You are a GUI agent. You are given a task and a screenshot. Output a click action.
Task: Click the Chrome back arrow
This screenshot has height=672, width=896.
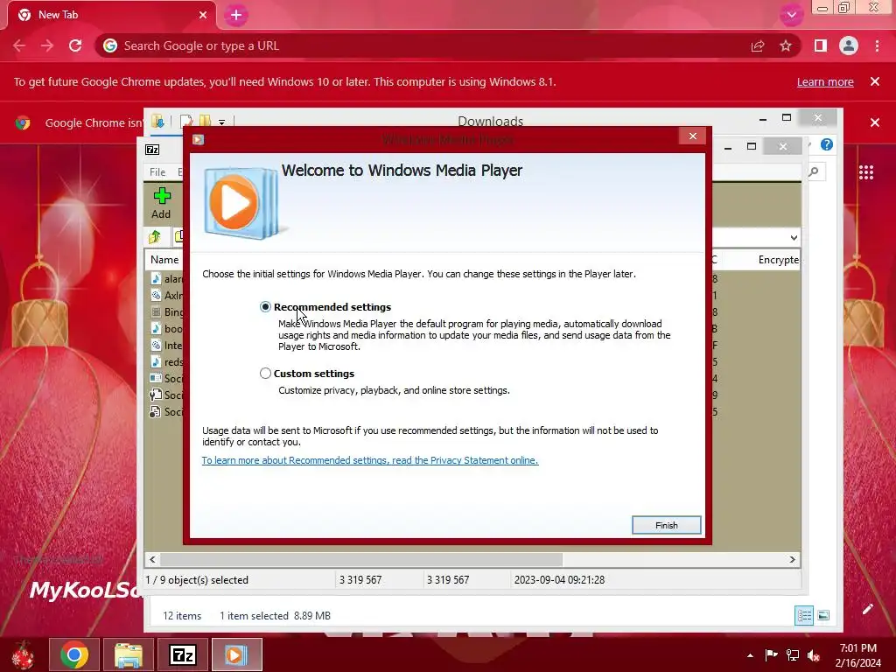[19, 45]
